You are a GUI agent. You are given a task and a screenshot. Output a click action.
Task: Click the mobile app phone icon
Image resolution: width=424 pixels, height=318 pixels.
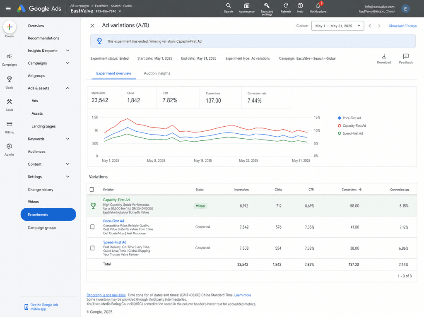coord(26,307)
